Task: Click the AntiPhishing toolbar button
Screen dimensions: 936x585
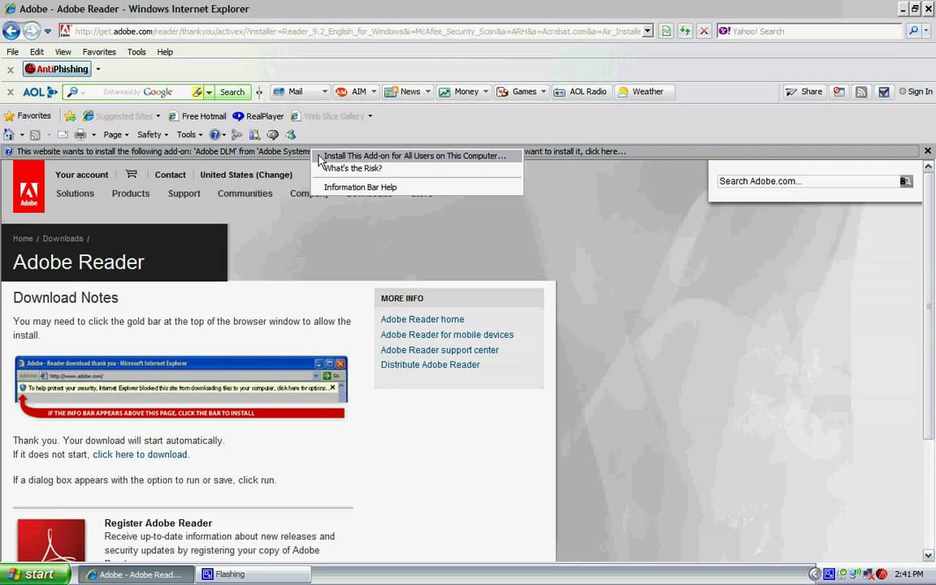Action: pyautogui.click(x=58, y=69)
